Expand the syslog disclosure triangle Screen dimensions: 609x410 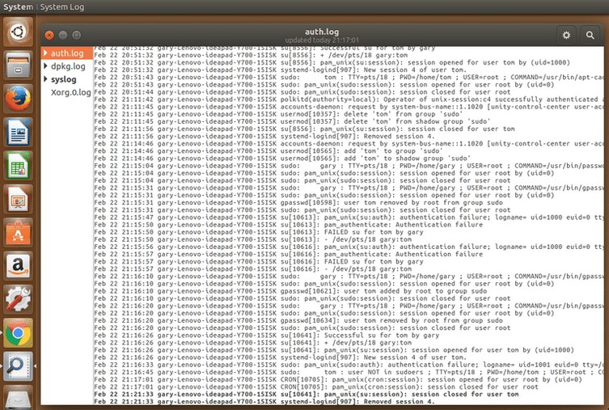(45, 79)
